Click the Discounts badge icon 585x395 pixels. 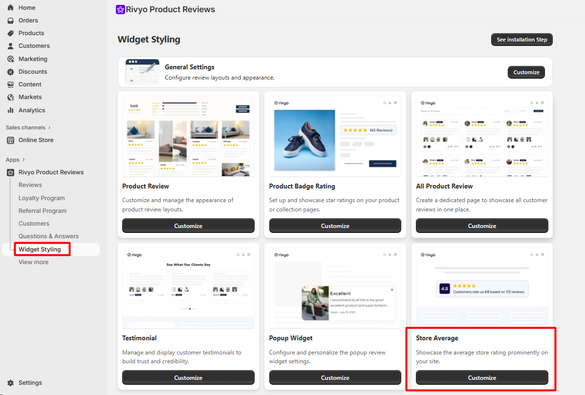pyautogui.click(x=10, y=72)
